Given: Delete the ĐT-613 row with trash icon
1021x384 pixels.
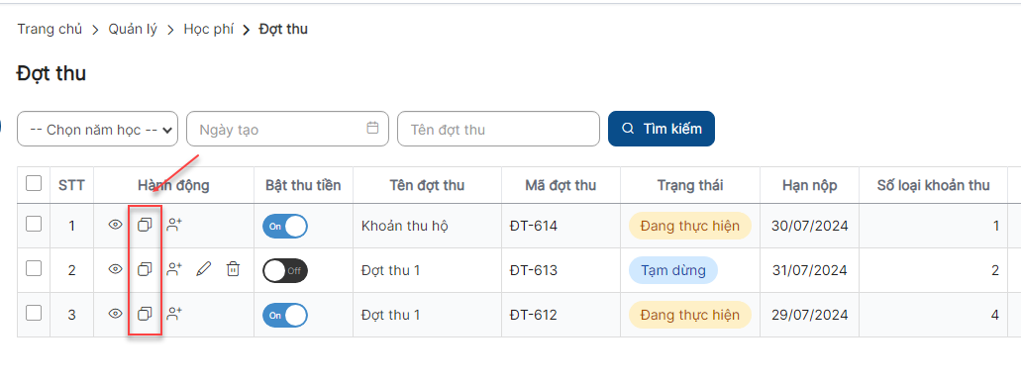Looking at the screenshot, I should 233,269.
